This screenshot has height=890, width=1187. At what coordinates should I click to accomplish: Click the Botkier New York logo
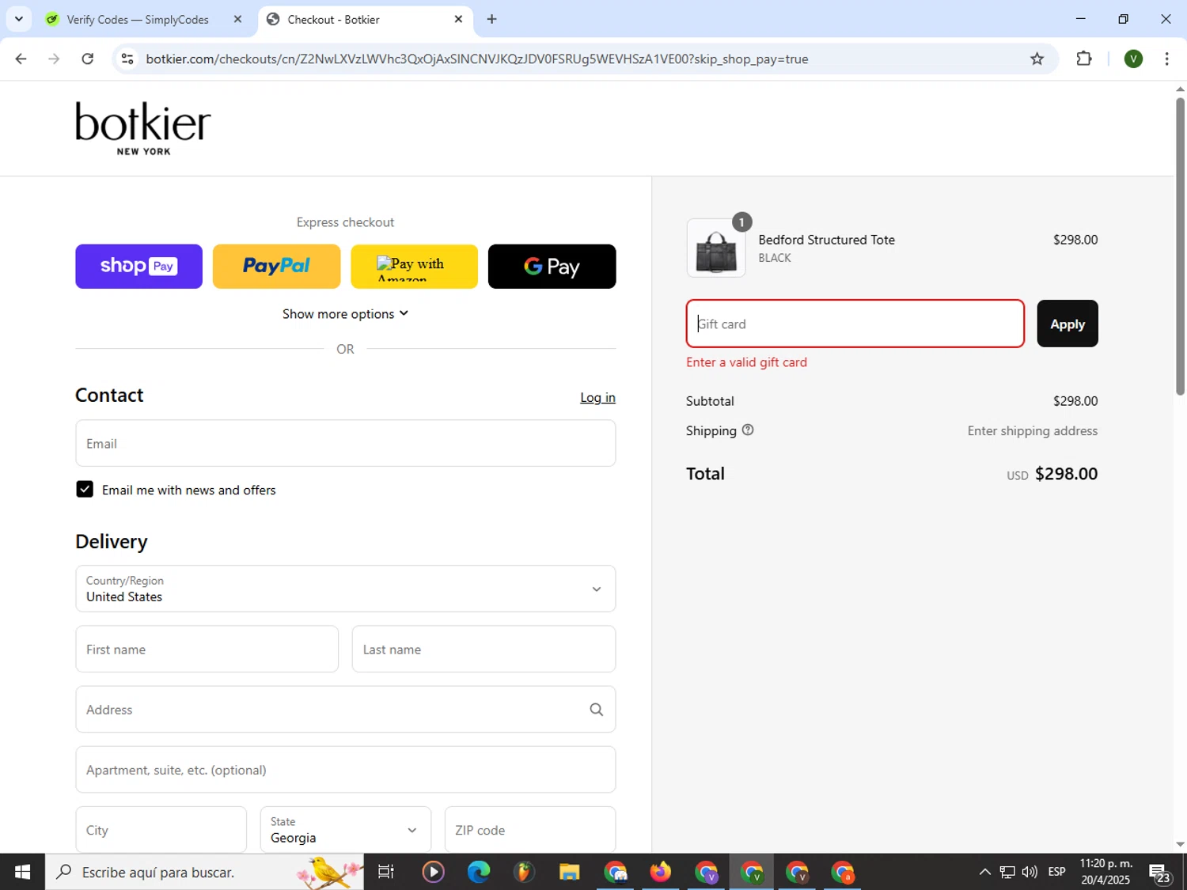click(143, 129)
